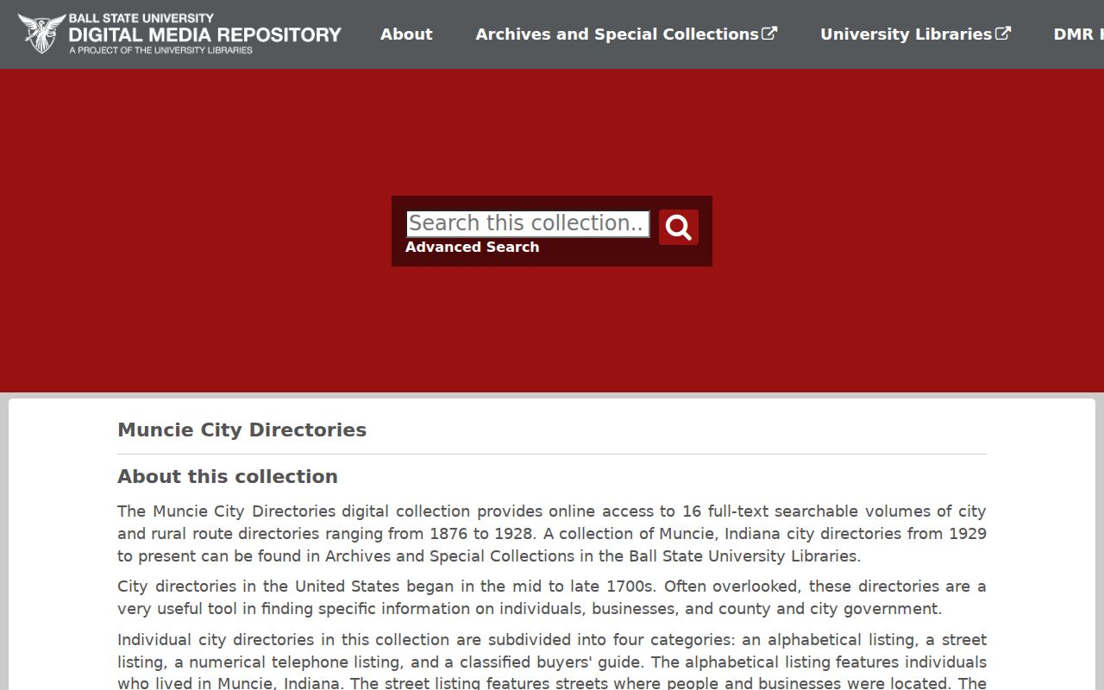Image resolution: width=1104 pixels, height=690 pixels.
Task: Focus the Search this collection field
Action: [x=528, y=223]
